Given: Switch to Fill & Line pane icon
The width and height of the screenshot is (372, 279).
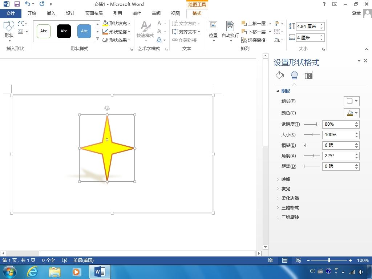Looking at the screenshot, I should [x=280, y=75].
